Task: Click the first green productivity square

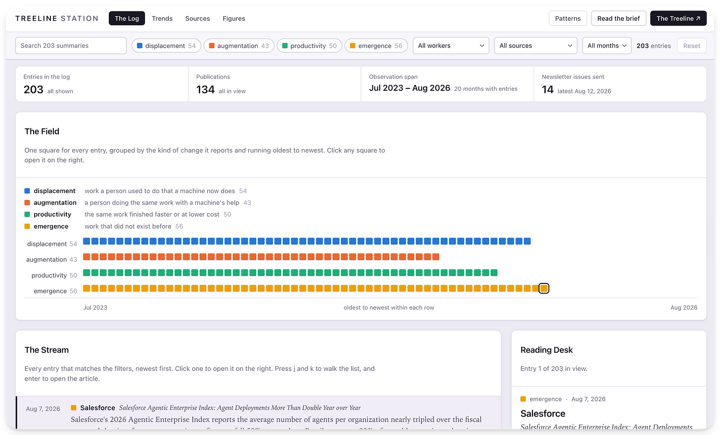Action: (87, 273)
